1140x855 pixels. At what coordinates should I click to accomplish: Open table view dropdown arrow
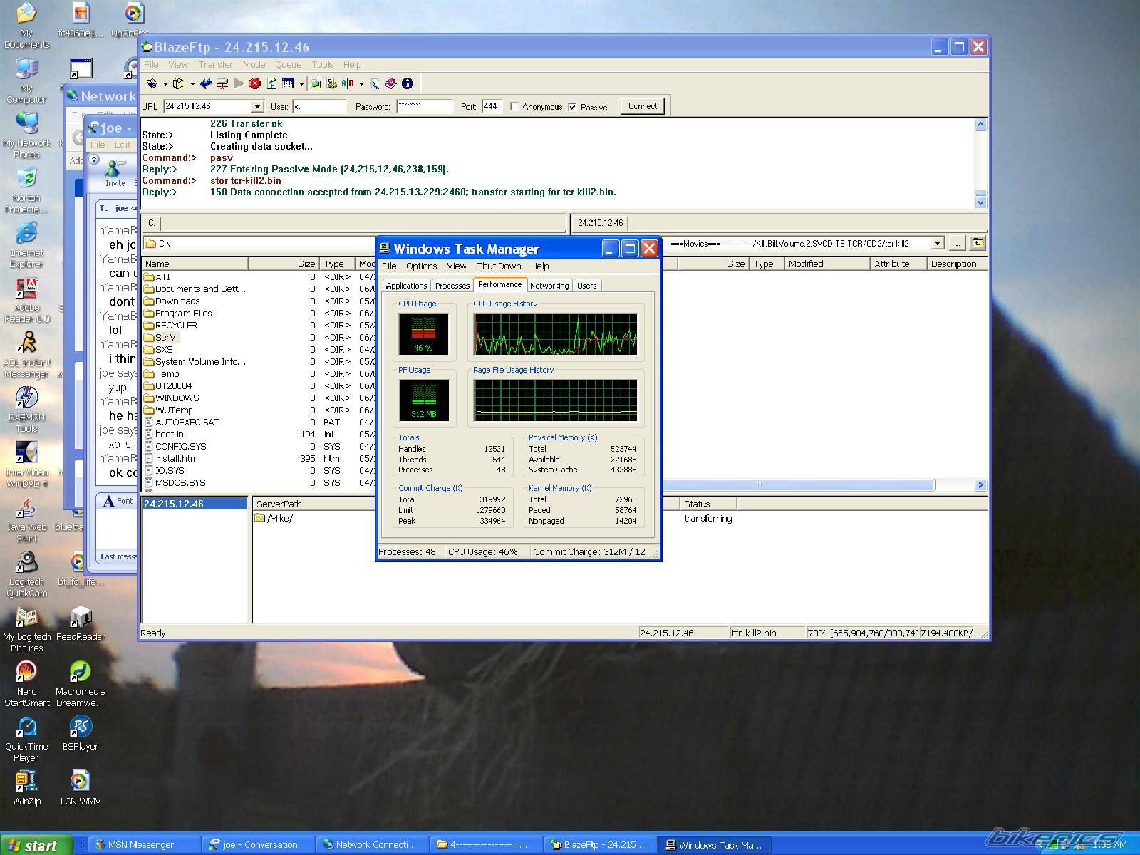coord(301,84)
